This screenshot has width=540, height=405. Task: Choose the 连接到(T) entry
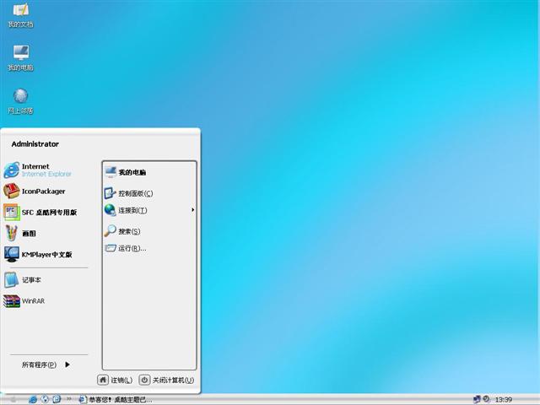tap(126, 210)
